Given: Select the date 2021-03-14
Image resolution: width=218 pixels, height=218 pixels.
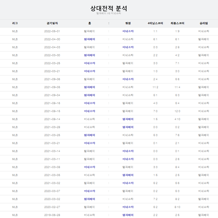Looking at the screenshot, I should click(52, 151).
